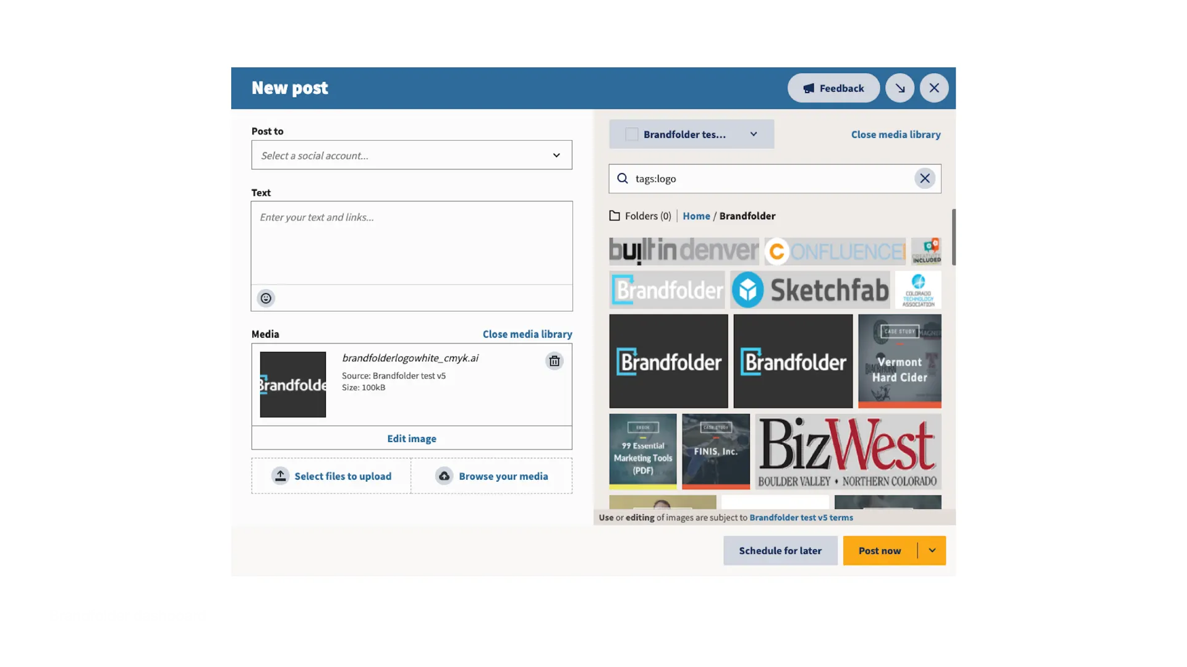Close the New post dialog
The width and height of the screenshot is (1187, 667).
[x=934, y=88]
